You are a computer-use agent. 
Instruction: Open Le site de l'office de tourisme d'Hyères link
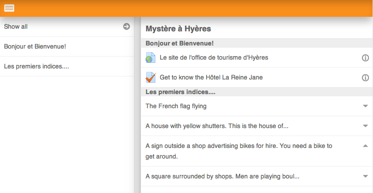[214, 58]
